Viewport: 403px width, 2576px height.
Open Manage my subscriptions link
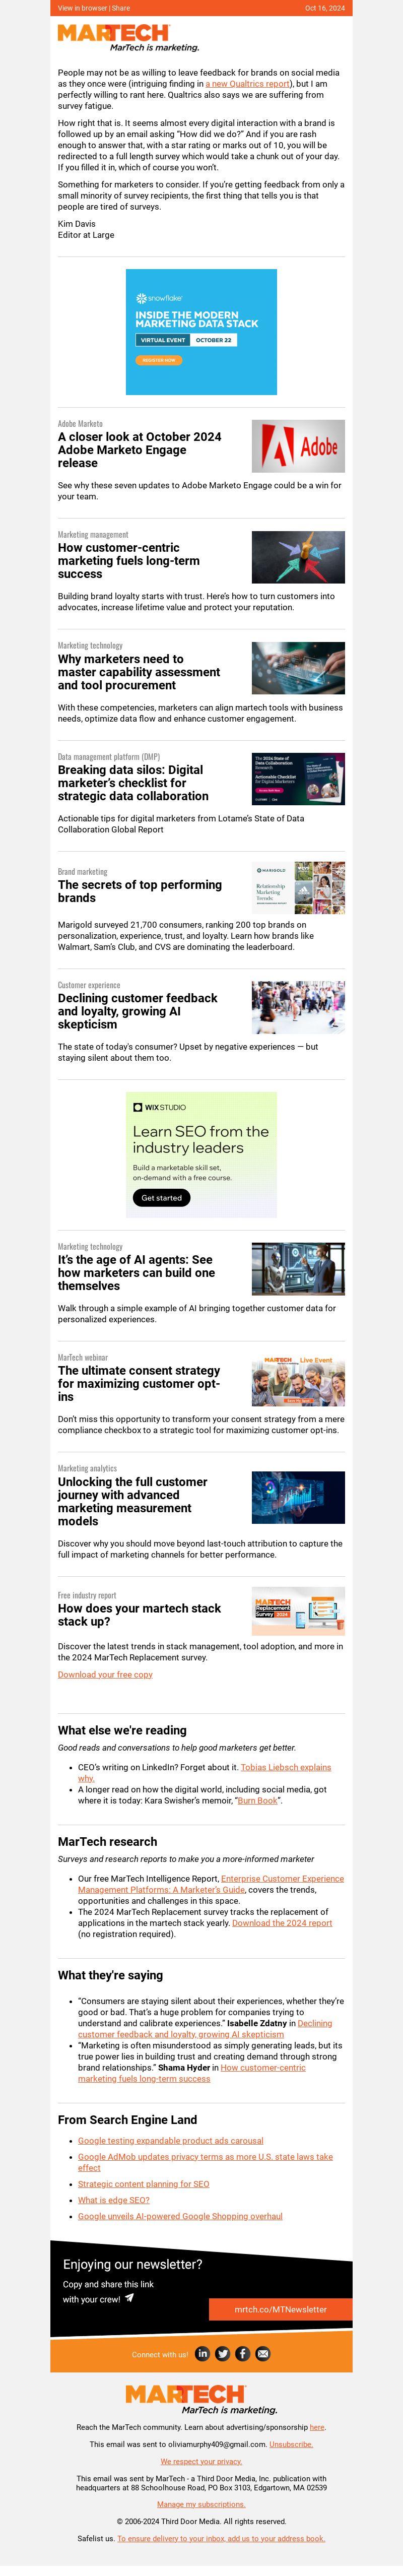tap(201, 2503)
